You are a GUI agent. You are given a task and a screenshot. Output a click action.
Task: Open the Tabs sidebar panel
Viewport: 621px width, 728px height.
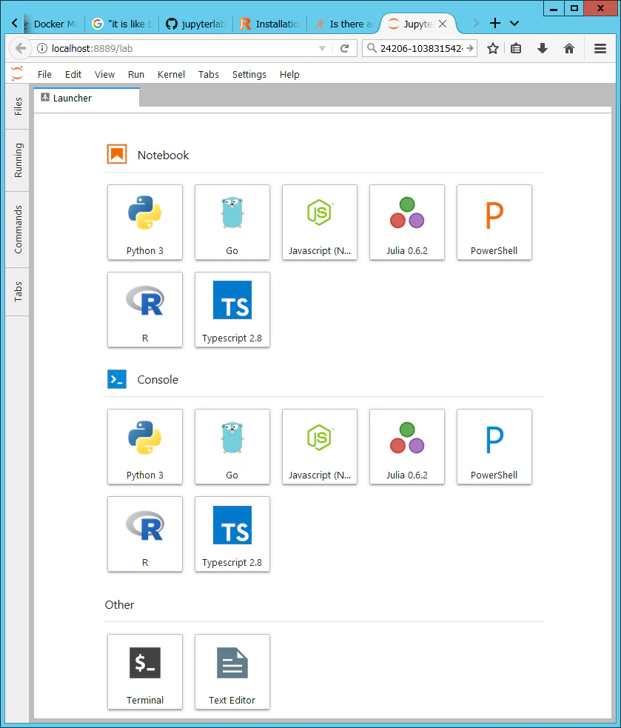pos(18,292)
